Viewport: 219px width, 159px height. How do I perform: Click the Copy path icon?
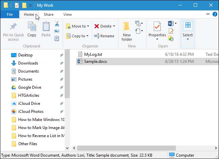tap(57, 31)
